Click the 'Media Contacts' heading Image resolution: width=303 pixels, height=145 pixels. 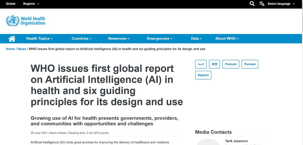point(213,132)
